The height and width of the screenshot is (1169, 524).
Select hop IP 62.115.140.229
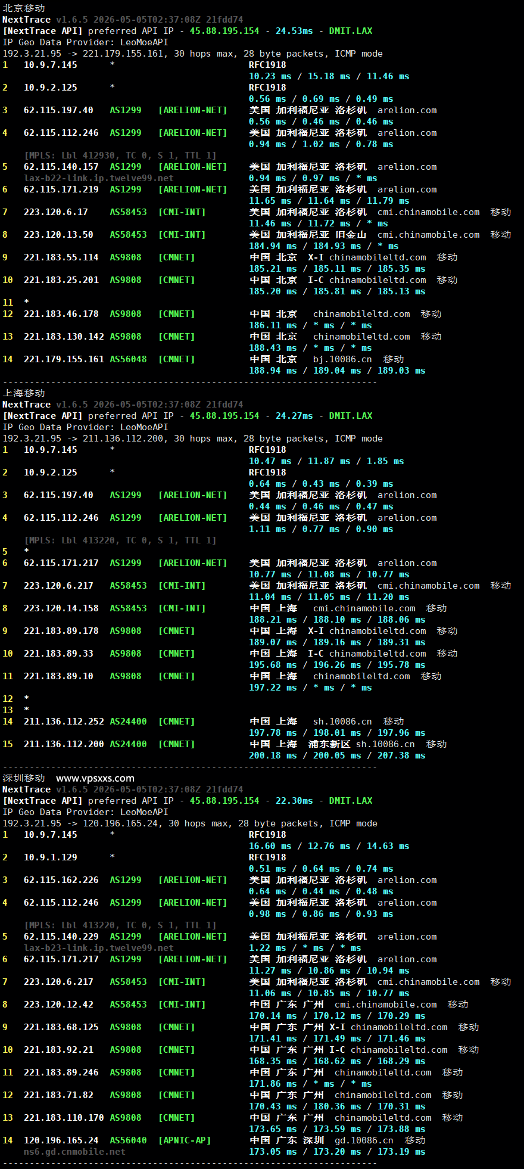click(x=61, y=937)
